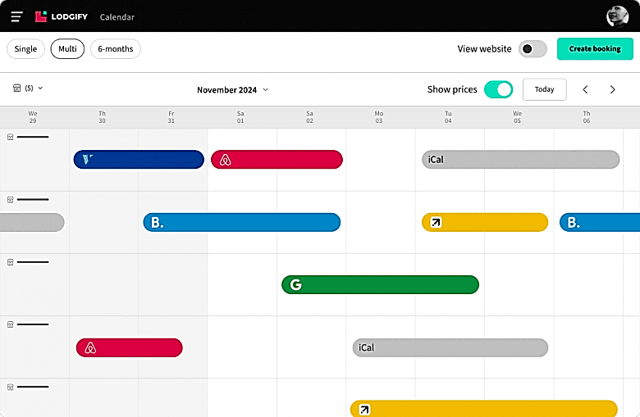Click the fourth property row icon
The height and width of the screenshot is (417, 640).
(x=11, y=324)
